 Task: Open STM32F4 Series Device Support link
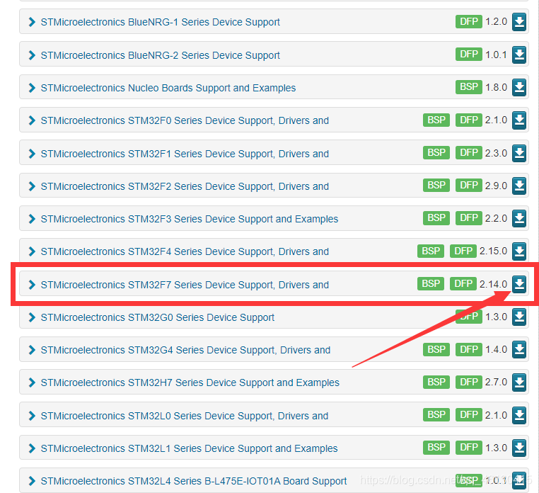[185, 251]
